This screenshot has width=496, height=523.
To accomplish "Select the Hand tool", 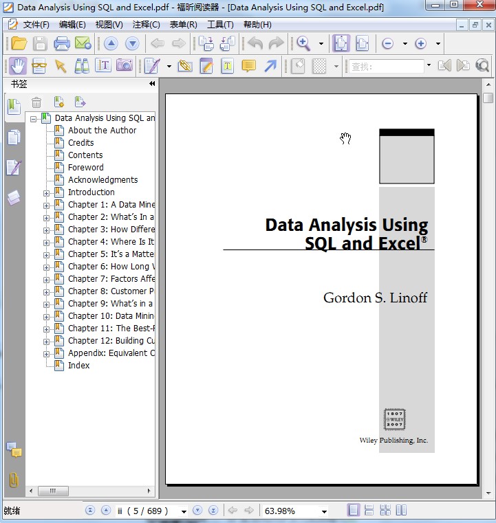I will coord(18,66).
